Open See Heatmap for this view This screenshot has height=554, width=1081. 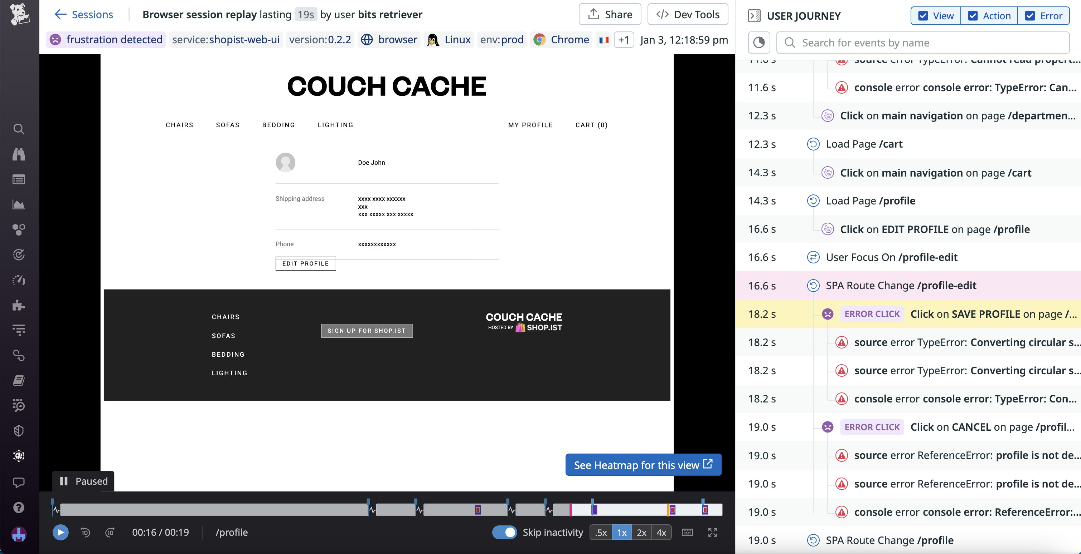point(643,465)
